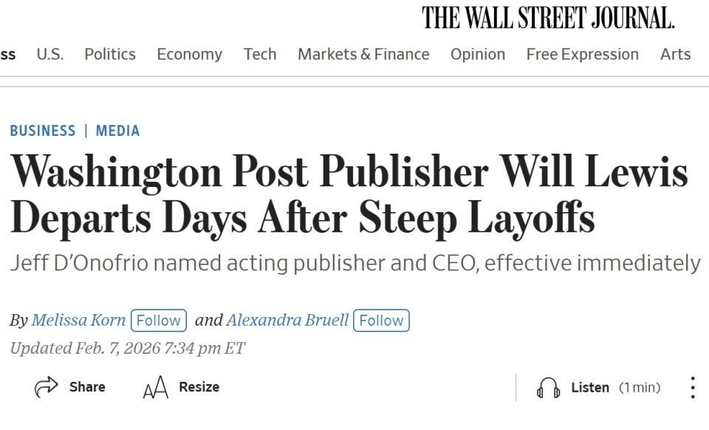Switch to the Tech section
709x430 pixels.
click(260, 54)
